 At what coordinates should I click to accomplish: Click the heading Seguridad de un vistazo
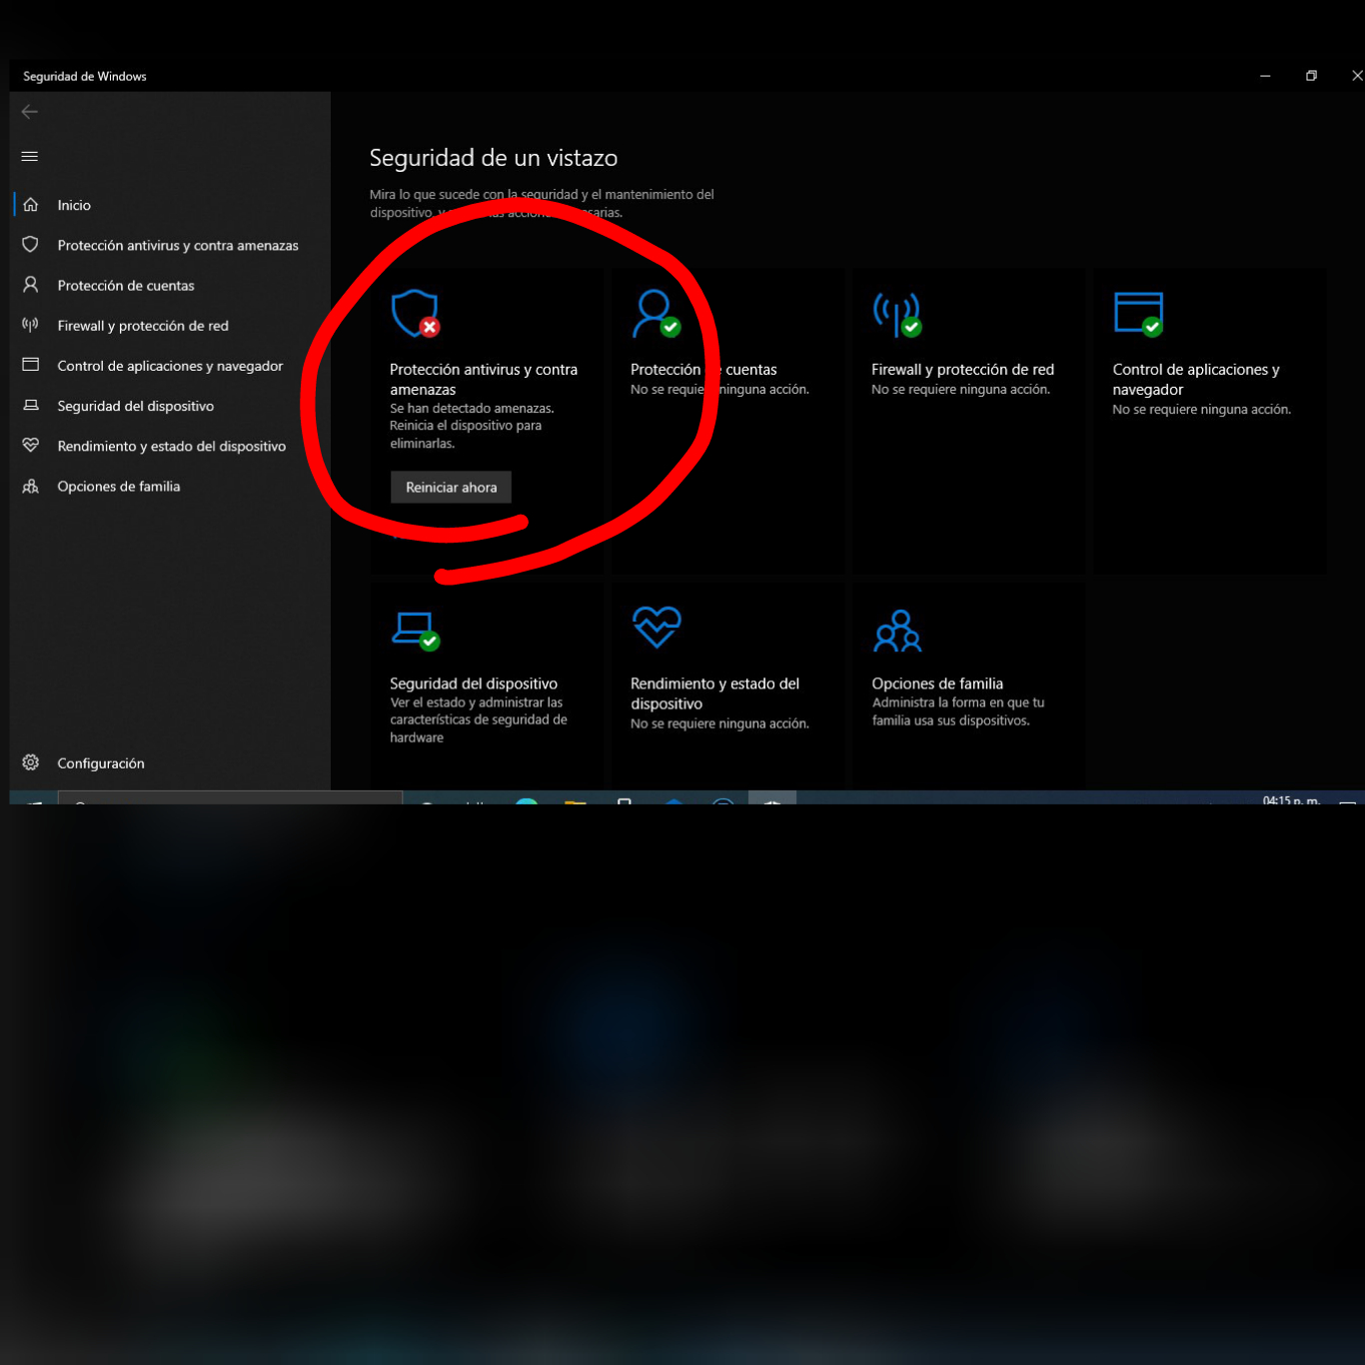[494, 158]
